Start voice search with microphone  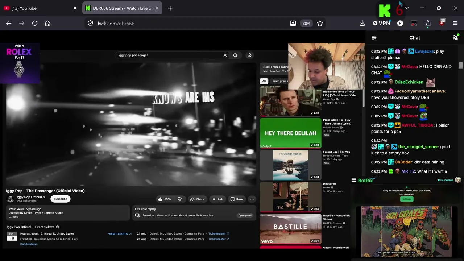pos(249,55)
